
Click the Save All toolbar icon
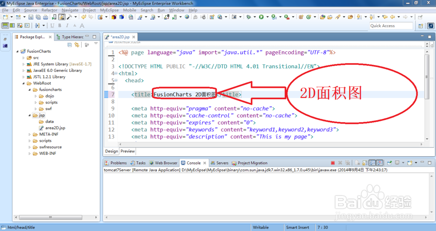click(38, 17)
